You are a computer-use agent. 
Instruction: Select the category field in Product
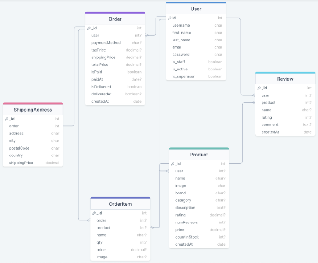click(199, 200)
